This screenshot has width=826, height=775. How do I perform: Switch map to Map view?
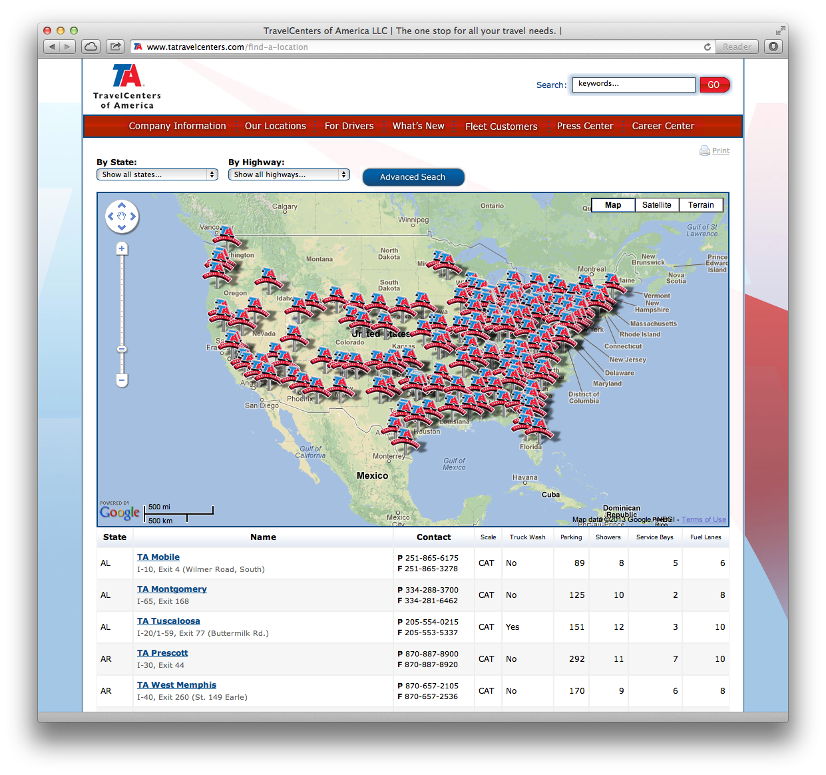[x=613, y=205]
